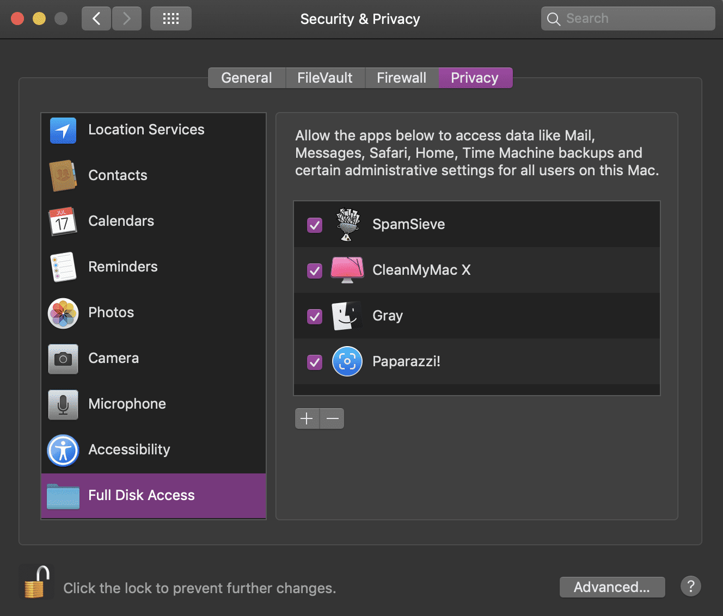Open the Advanced… settings
This screenshot has width=723, height=616.
612,587
